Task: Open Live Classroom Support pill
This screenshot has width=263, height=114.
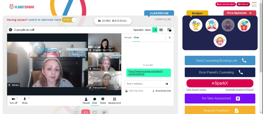Action: click(226, 4)
